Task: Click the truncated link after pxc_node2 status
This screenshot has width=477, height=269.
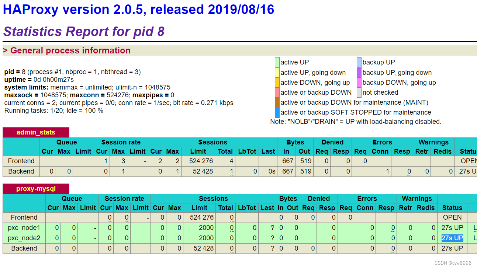Action: [475, 238]
